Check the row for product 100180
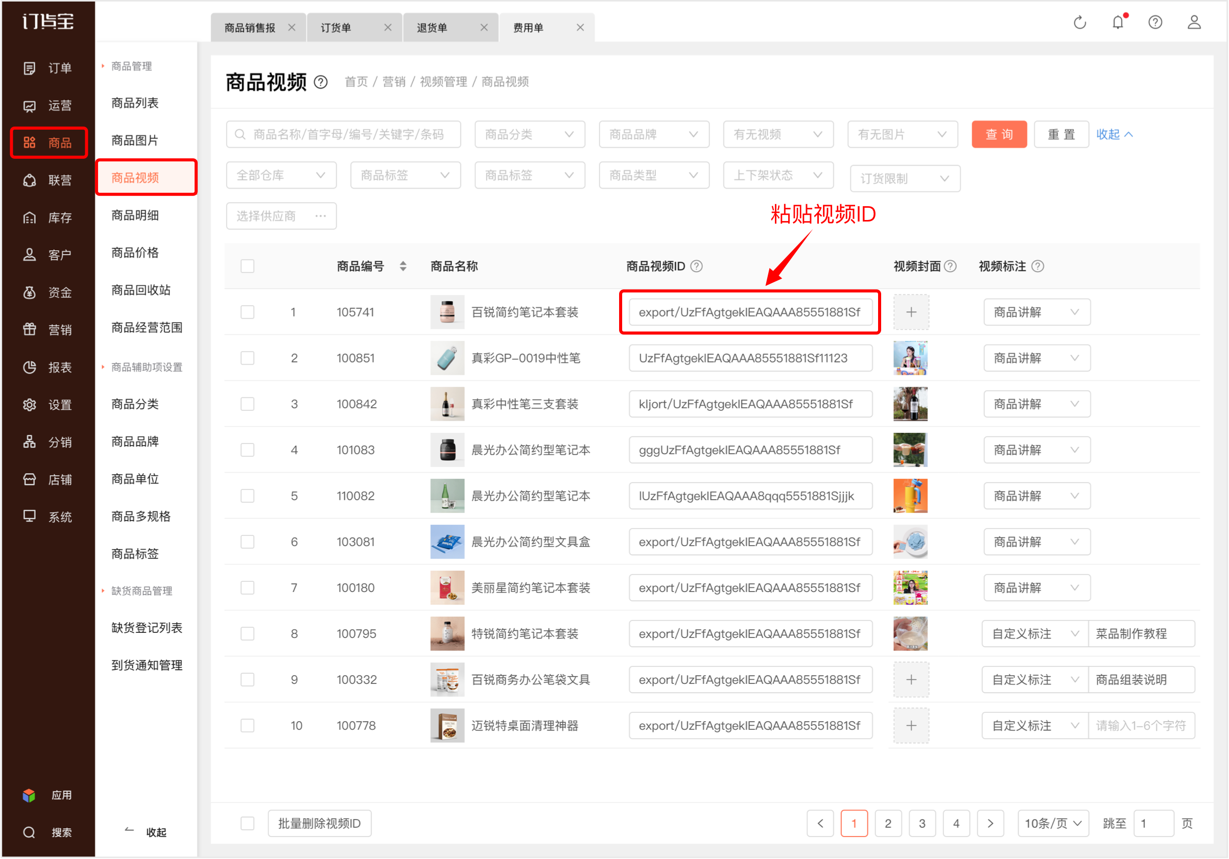The image size is (1229, 859). pyautogui.click(x=247, y=588)
